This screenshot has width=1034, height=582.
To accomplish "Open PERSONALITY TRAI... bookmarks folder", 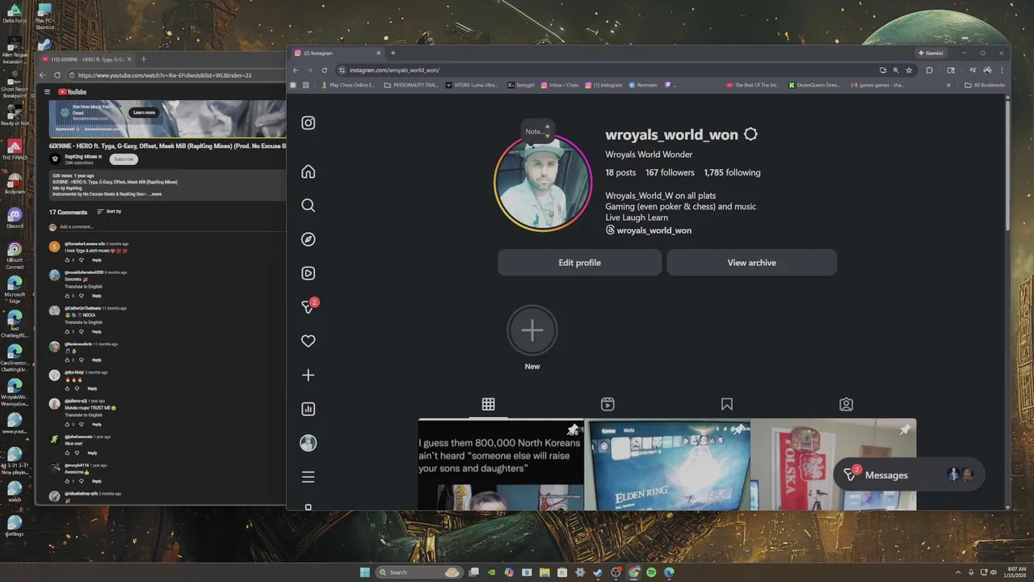I will 411,85.
